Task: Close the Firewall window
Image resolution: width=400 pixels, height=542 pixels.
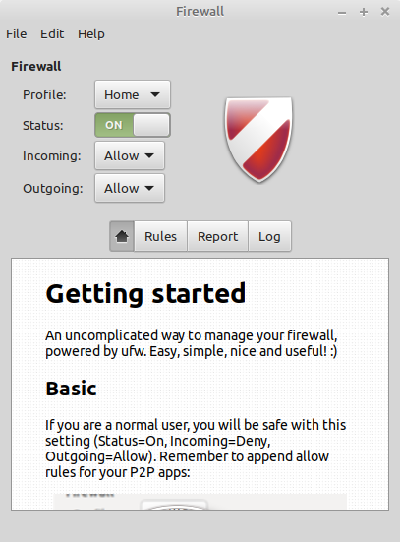Action: pos(385,12)
